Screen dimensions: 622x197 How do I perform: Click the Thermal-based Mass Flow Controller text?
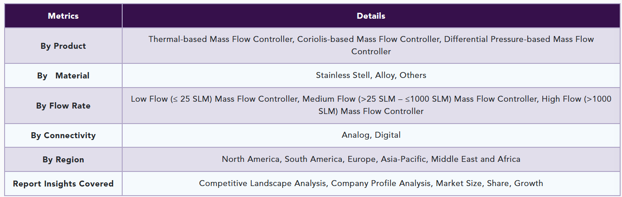point(220,39)
